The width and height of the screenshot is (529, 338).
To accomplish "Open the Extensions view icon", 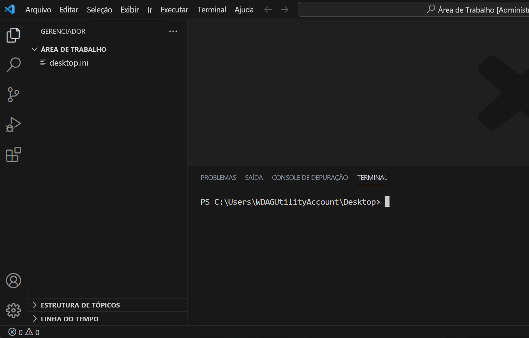I will coord(13,154).
